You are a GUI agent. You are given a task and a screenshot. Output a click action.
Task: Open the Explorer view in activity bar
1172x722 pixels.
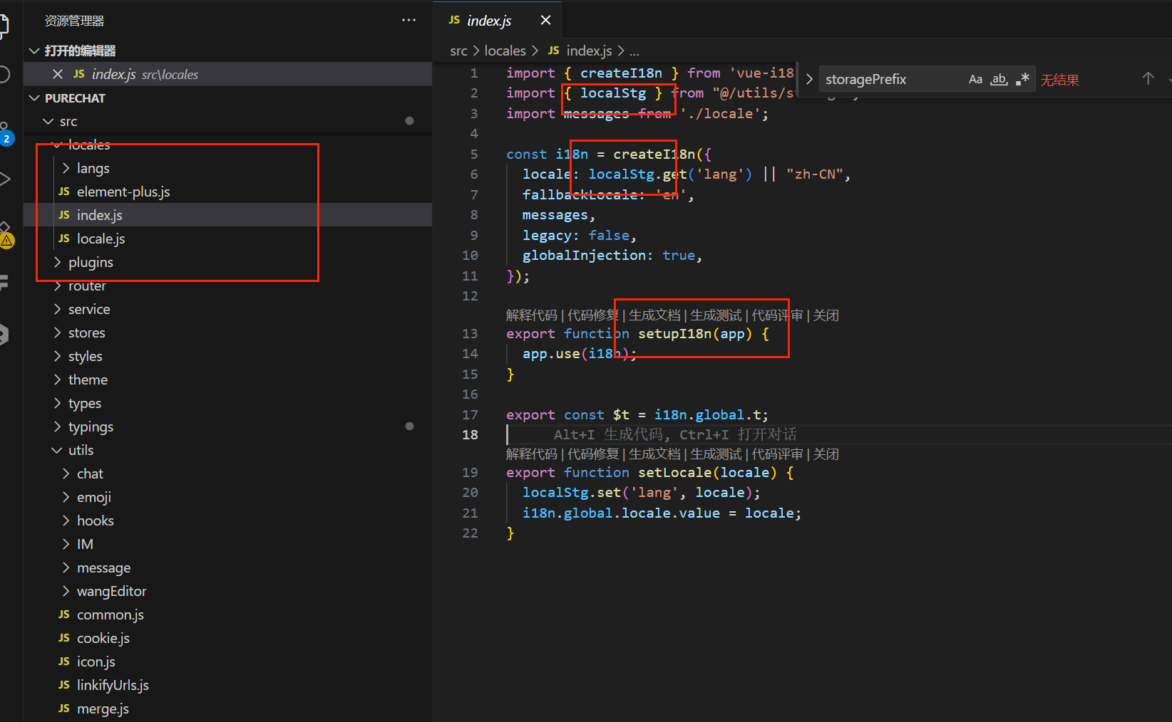point(4,26)
